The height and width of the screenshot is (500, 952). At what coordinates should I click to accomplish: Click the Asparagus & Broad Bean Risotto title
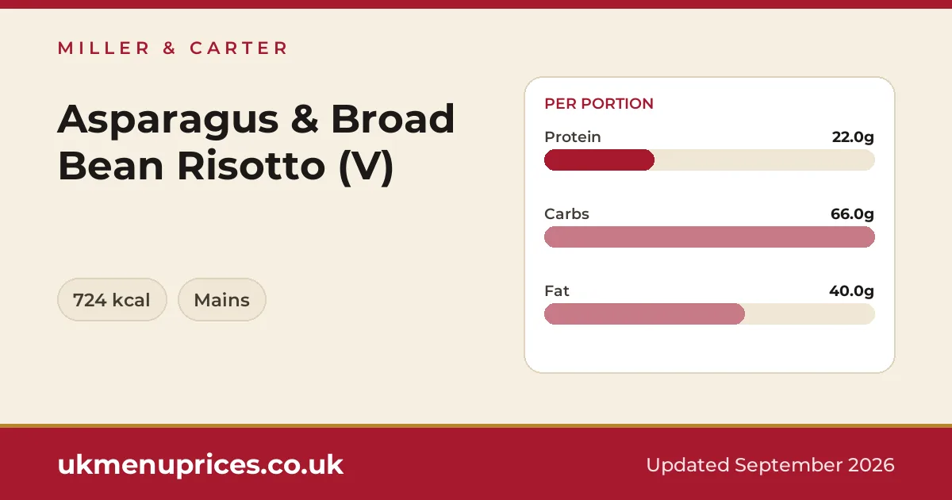coord(256,143)
